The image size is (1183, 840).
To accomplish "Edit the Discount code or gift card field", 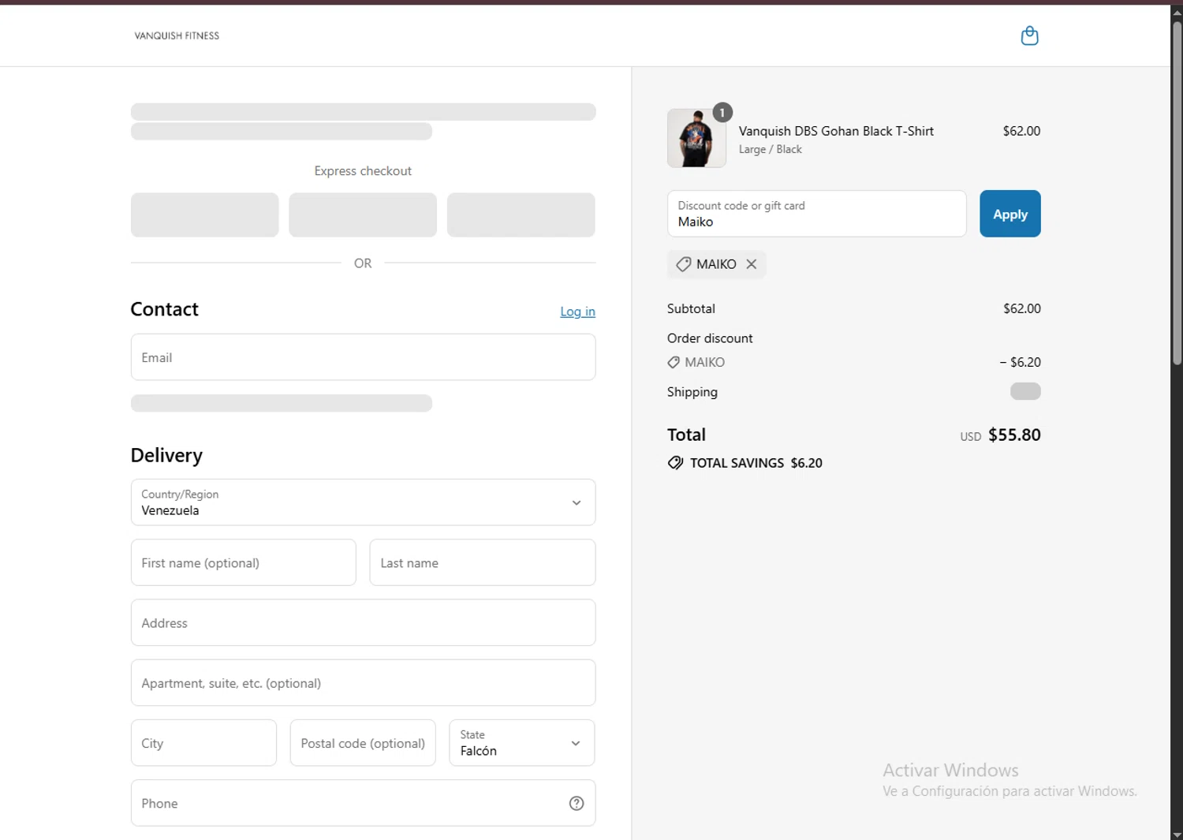I will (816, 214).
